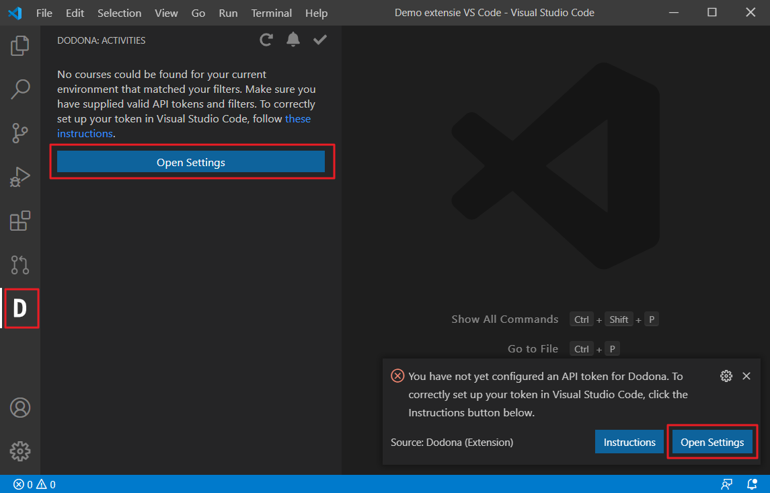
Task: Open the Manage gear in activity bar
Action: (x=20, y=451)
